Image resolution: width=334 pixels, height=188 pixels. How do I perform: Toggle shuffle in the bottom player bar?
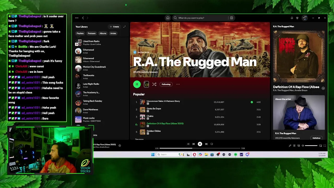(188, 144)
